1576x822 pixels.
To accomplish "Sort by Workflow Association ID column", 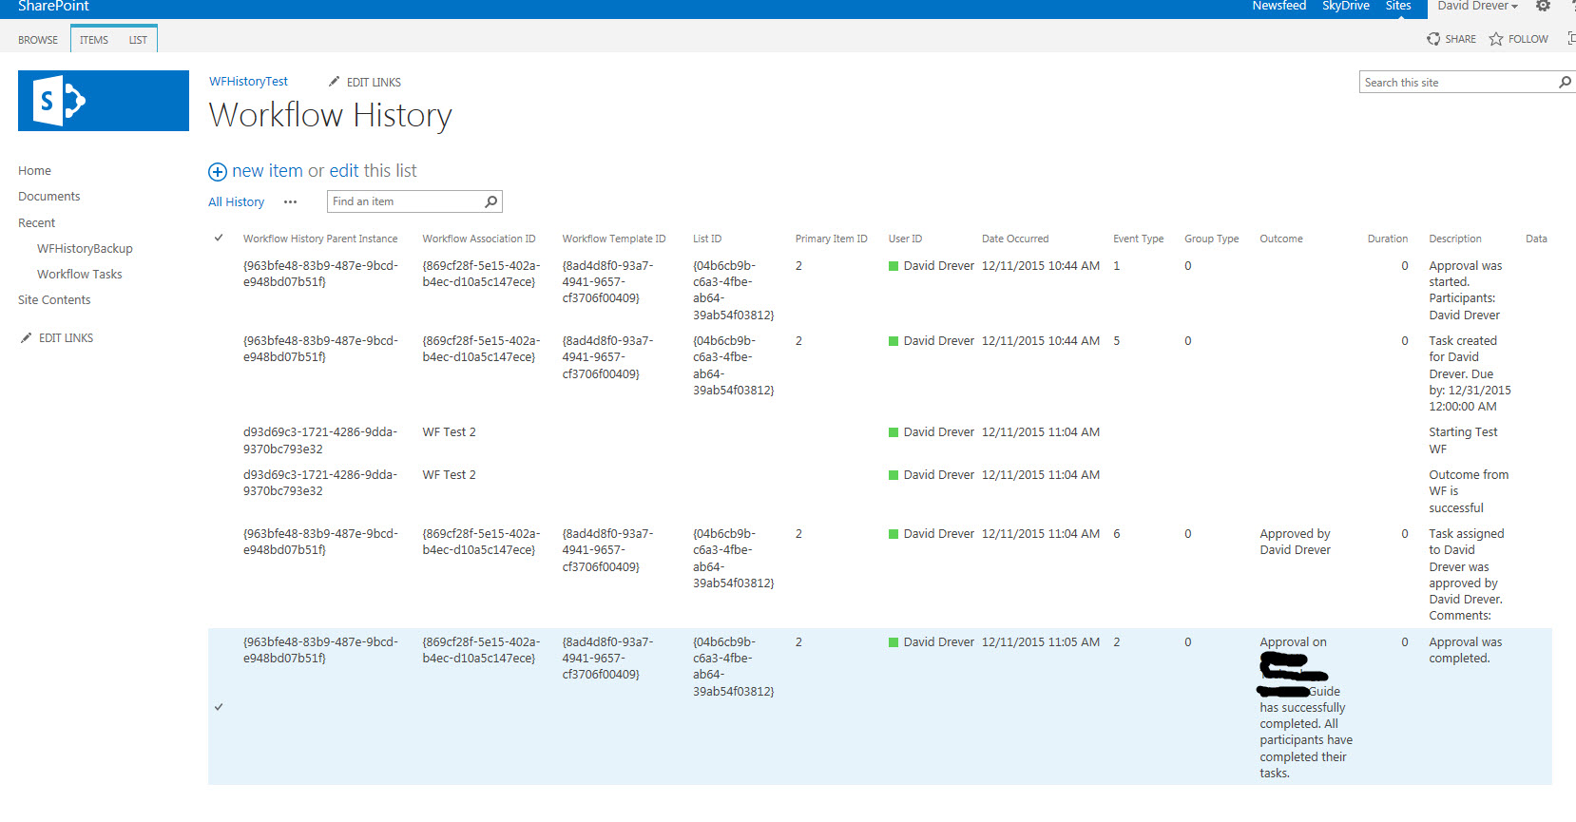I will pyautogui.click(x=479, y=239).
